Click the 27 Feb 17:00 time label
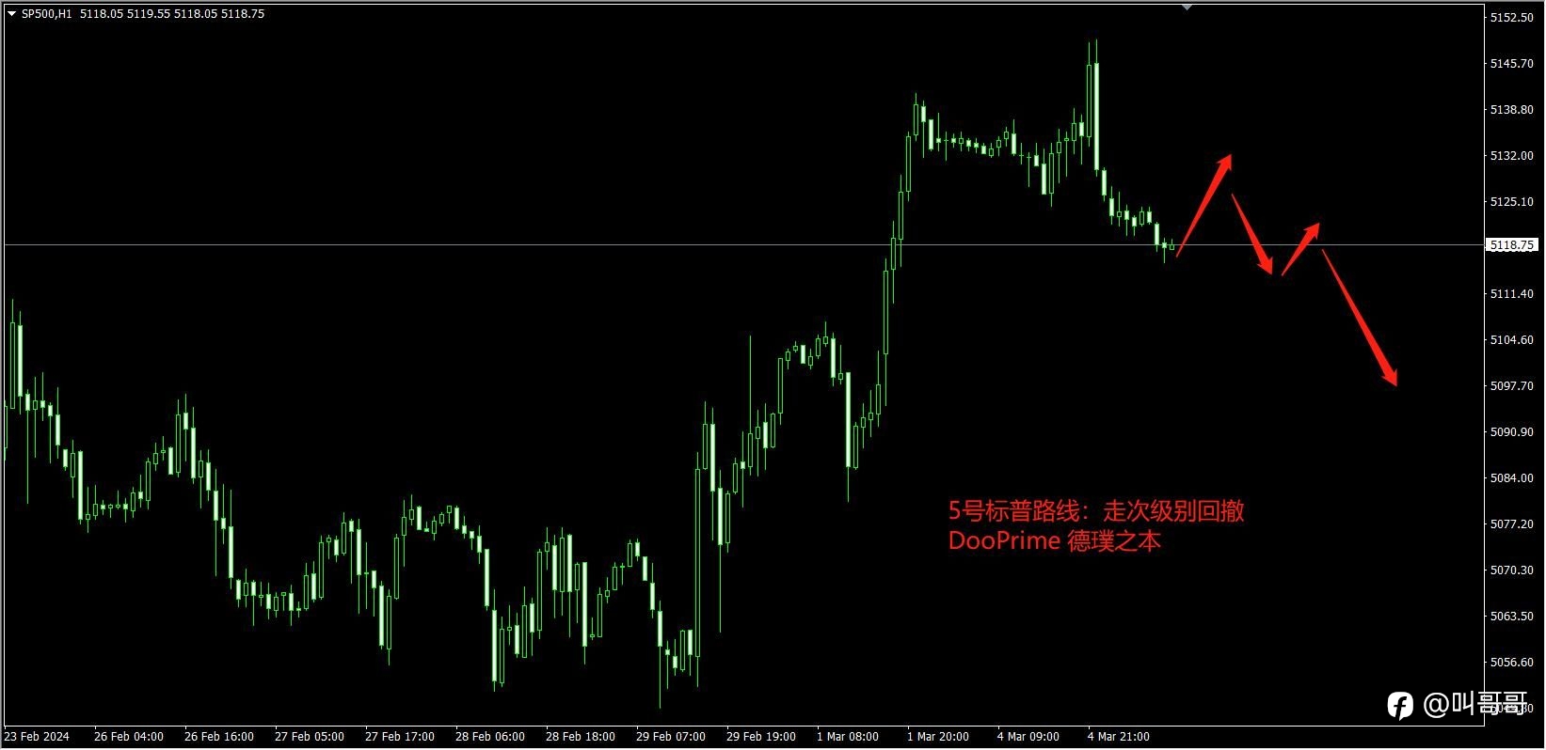1546x750 pixels. click(x=400, y=737)
